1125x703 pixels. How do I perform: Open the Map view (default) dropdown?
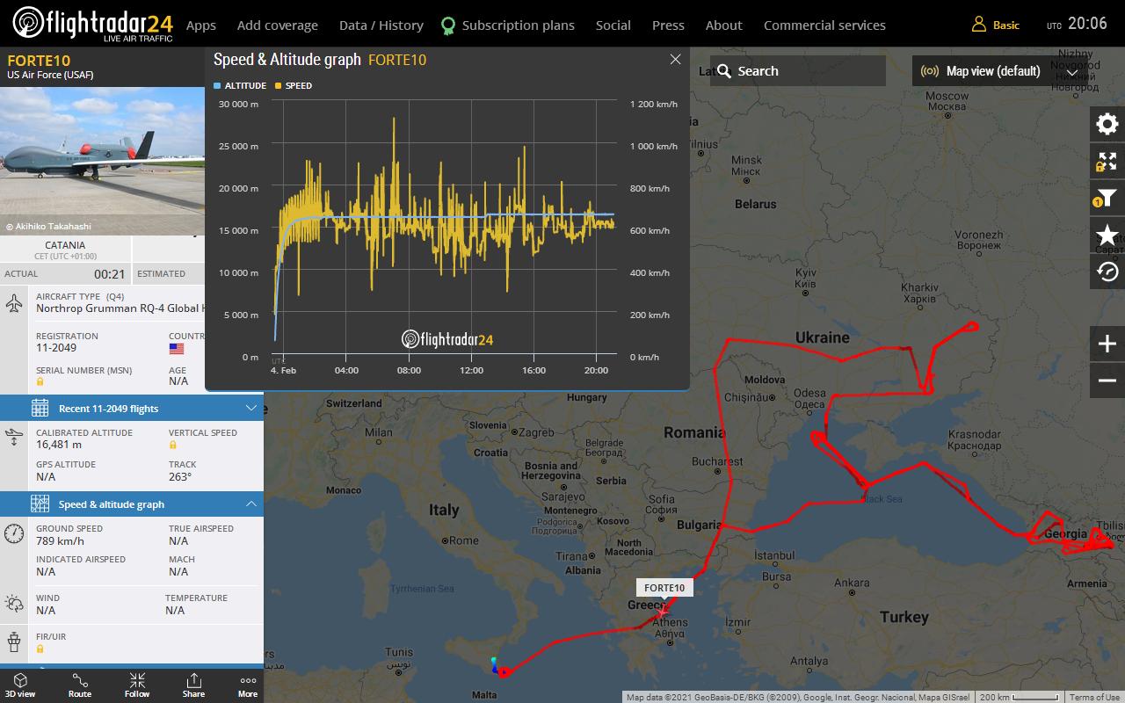tap(1000, 71)
